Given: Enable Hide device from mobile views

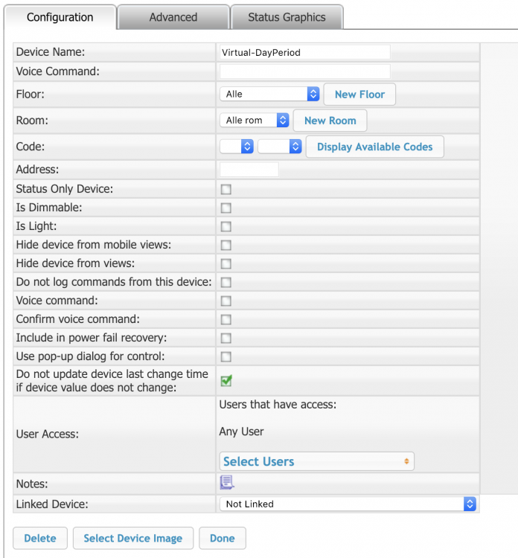Looking at the screenshot, I should click(x=226, y=246).
